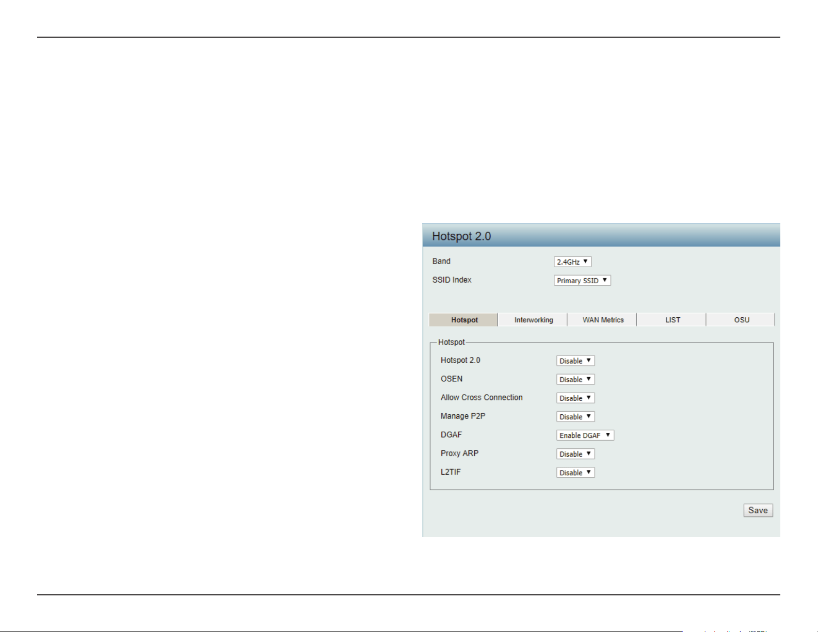Screen dimensions: 818x632
Task: Open the OSEN setting dropdown
Action: tap(575, 379)
